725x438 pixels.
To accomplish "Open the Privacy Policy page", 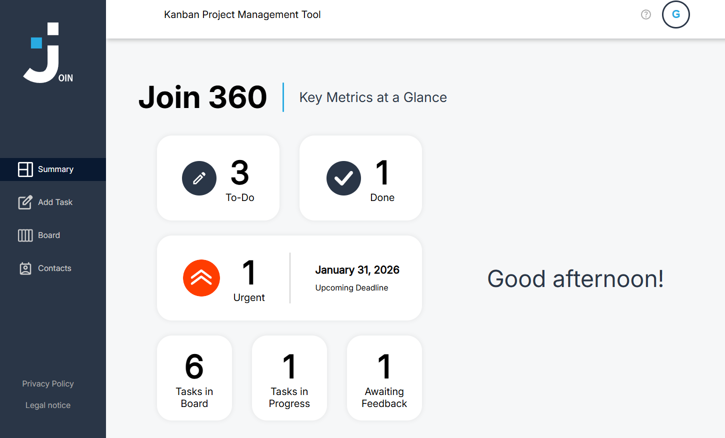I will click(47, 383).
